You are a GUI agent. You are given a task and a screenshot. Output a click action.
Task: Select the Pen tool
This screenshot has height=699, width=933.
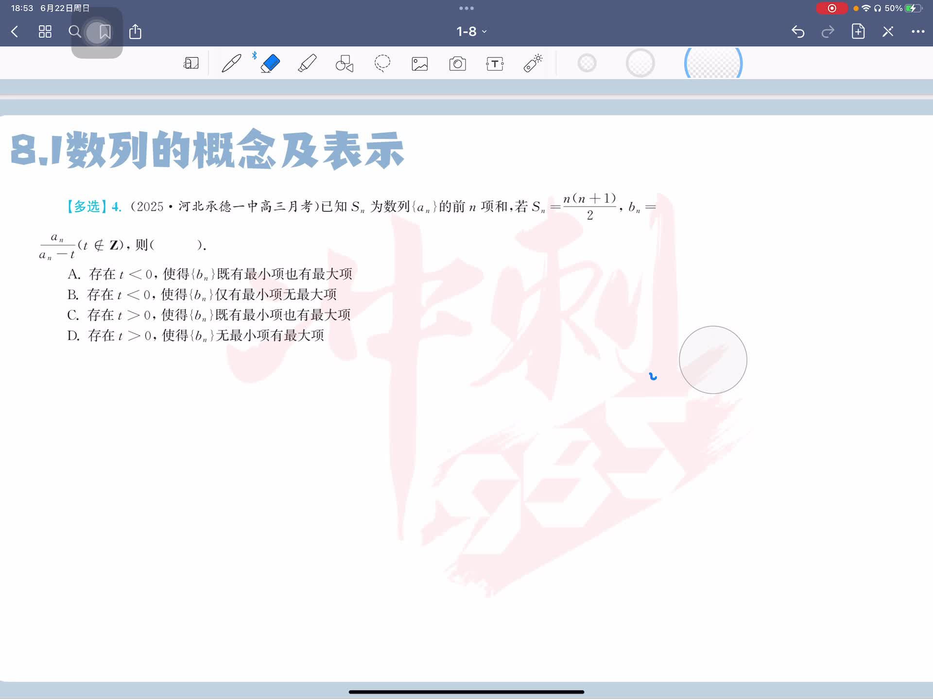tap(231, 64)
